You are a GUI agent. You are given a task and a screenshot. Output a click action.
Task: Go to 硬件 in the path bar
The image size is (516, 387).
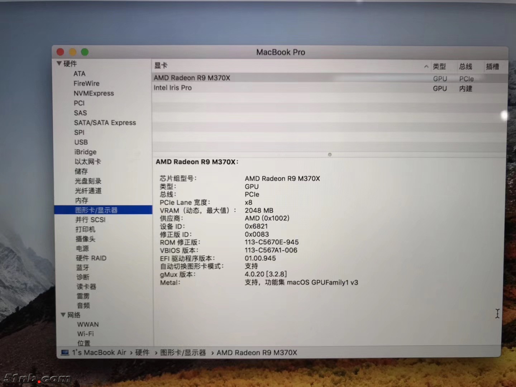(142, 353)
